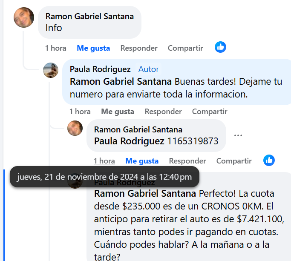The image size is (291, 261).
Task: Toggle Me gusta on phone number reply
Action: (142, 161)
